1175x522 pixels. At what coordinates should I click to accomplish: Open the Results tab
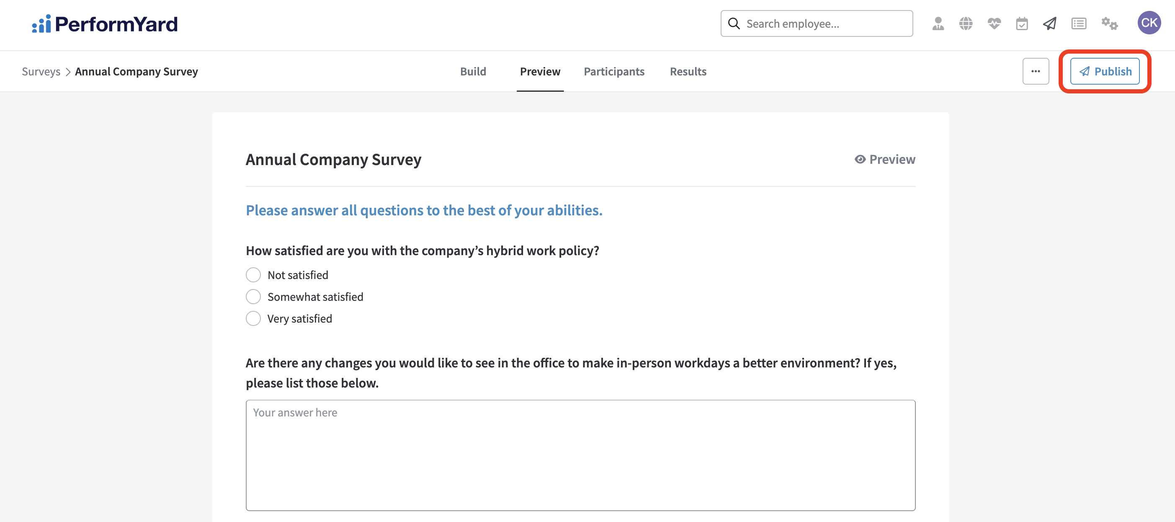pos(688,72)
